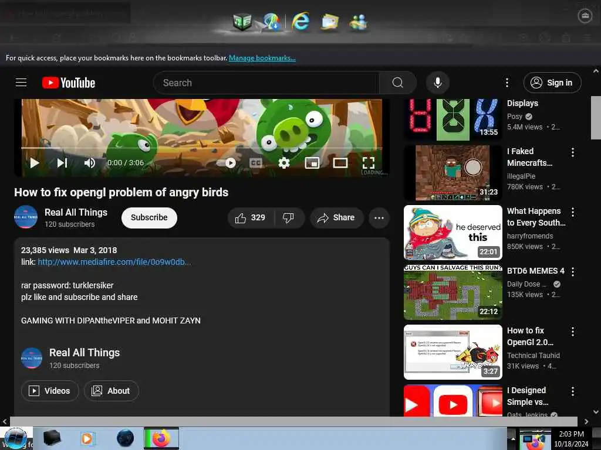
Task: Click the search magnifier button
Action: click(x=397, y=83)
